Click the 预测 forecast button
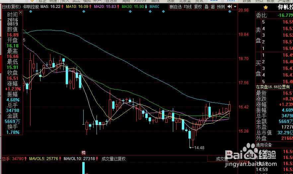 221,7
